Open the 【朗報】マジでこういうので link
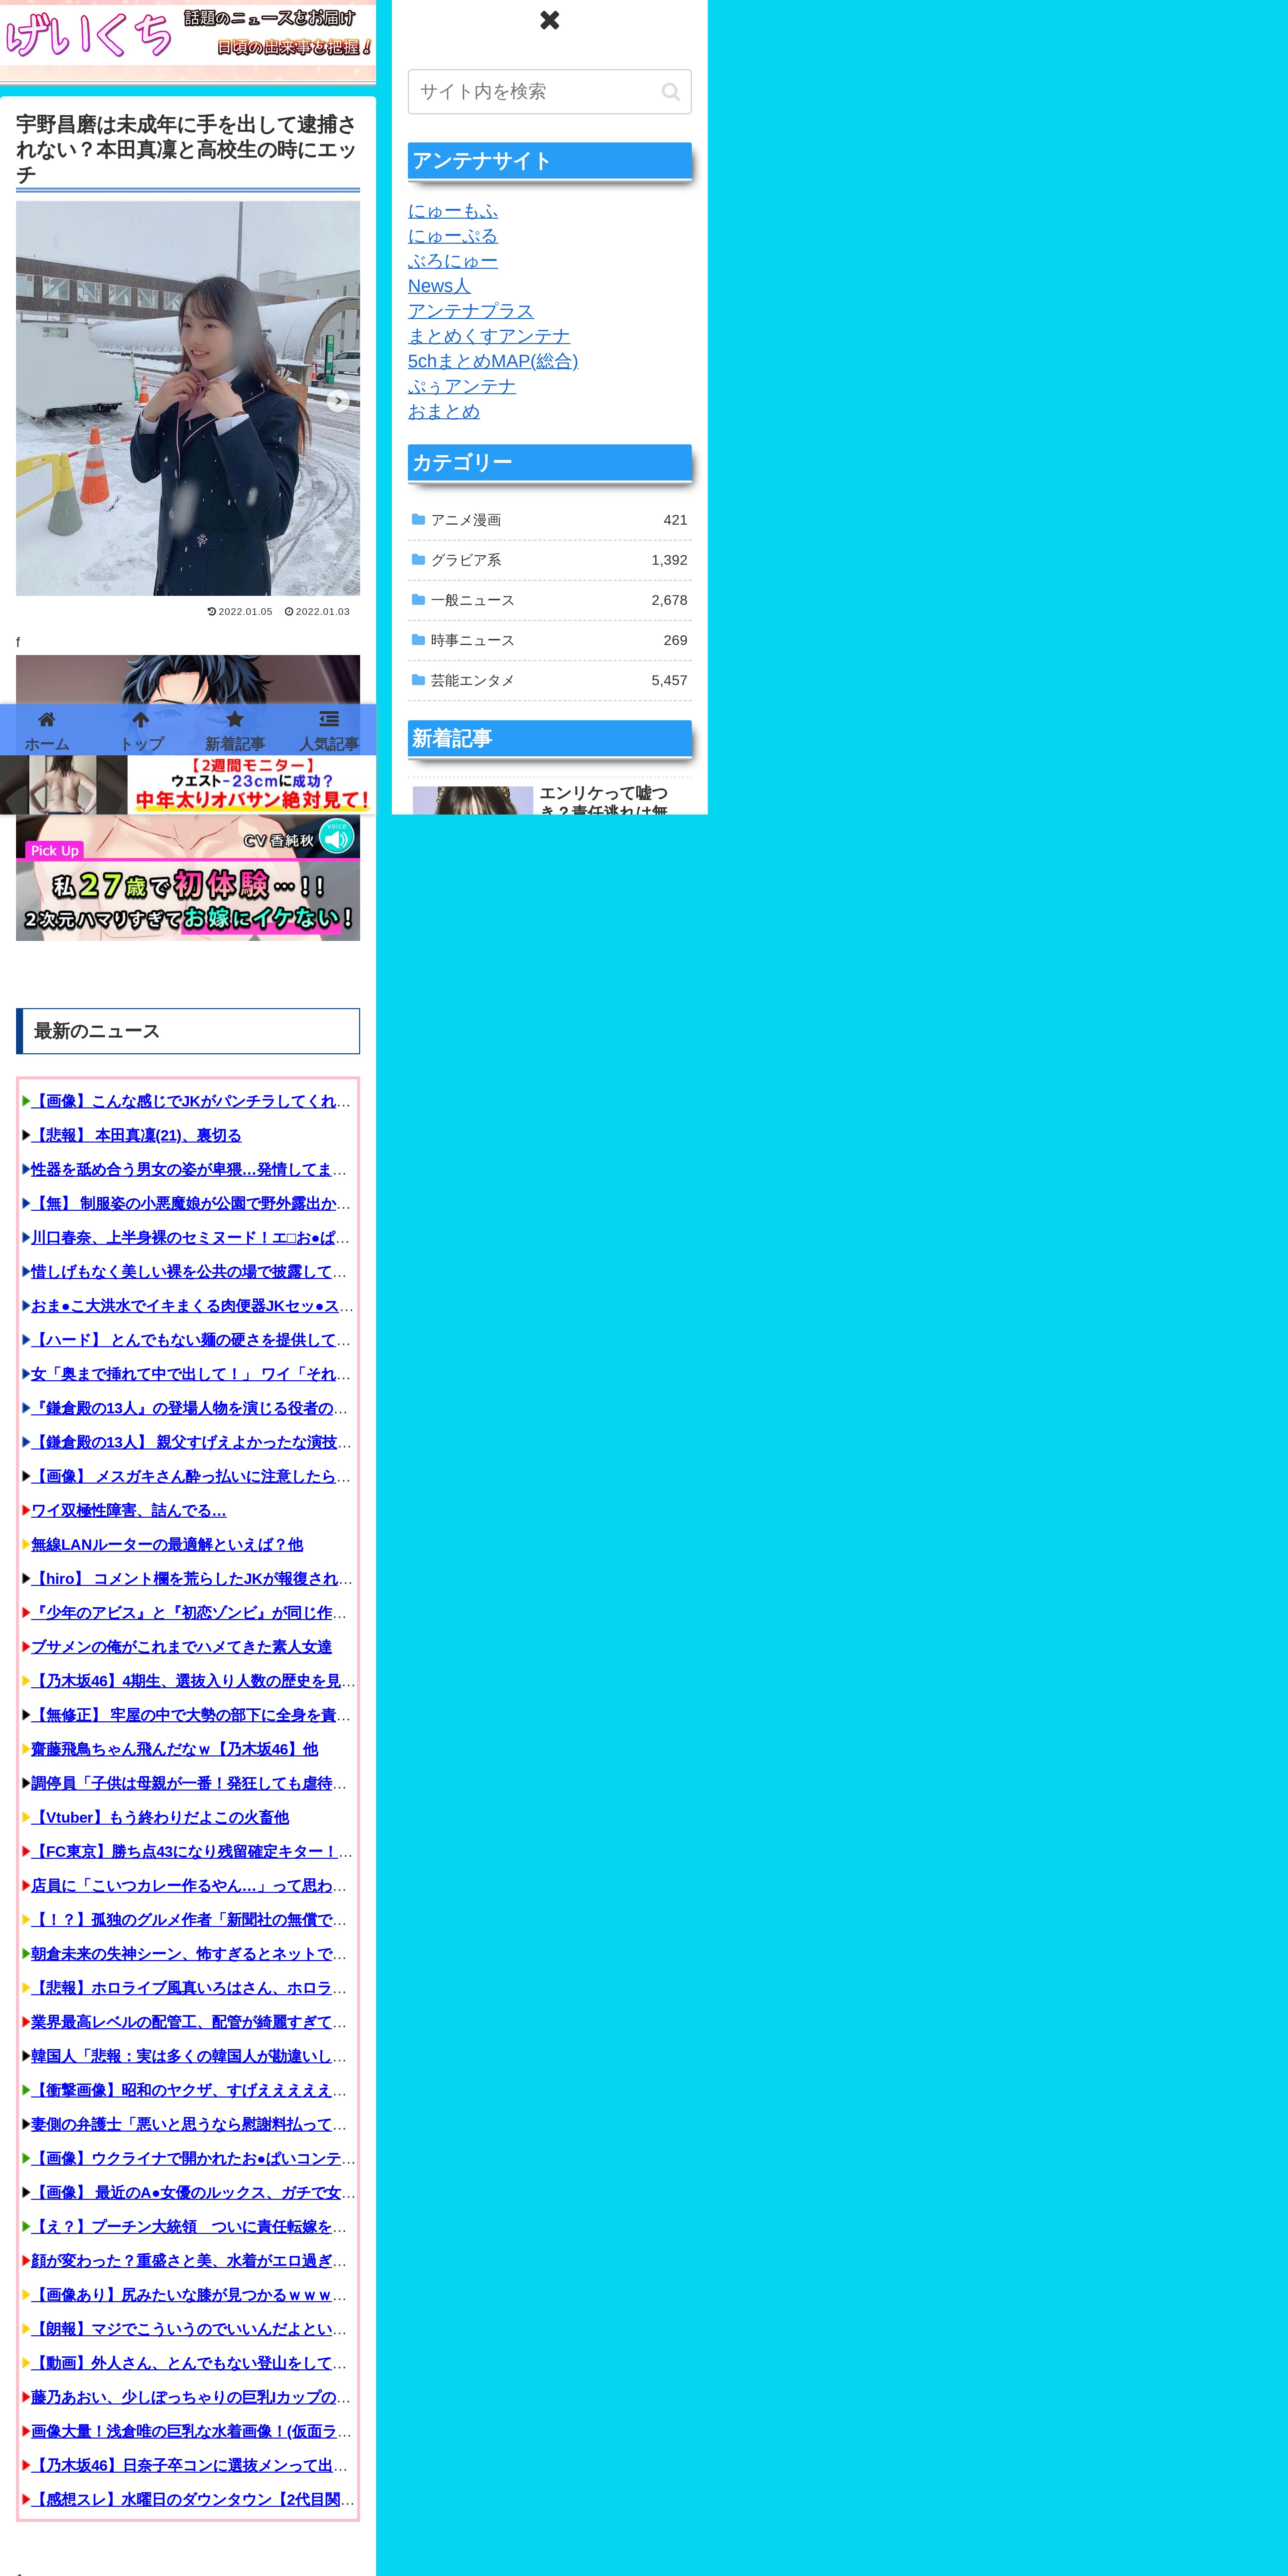The height and width of the screenshot is (2576, 1288). click(189, 2329)
